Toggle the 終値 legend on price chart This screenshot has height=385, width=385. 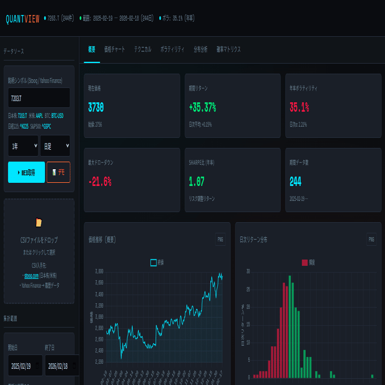pos(157,263)
